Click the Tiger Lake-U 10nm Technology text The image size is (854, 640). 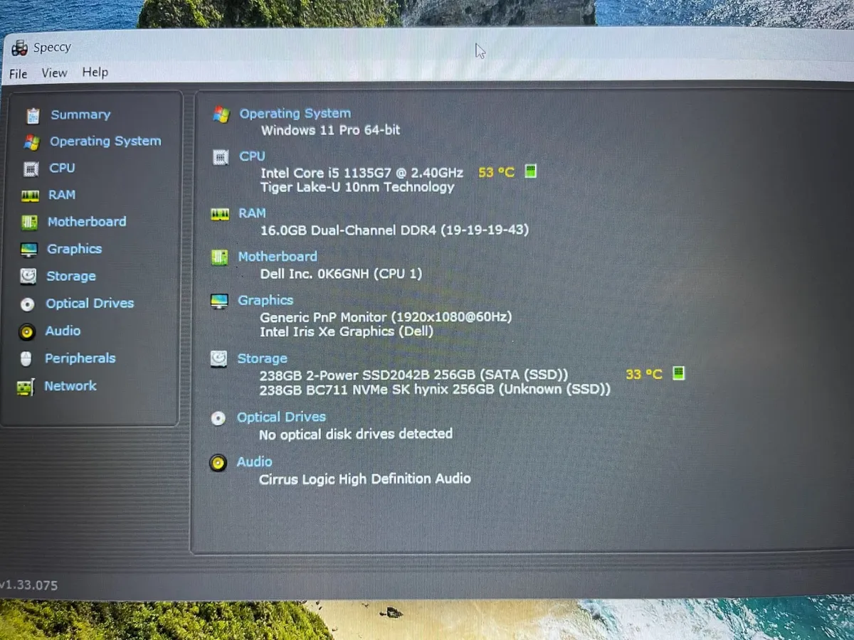(x=357, y=188)
